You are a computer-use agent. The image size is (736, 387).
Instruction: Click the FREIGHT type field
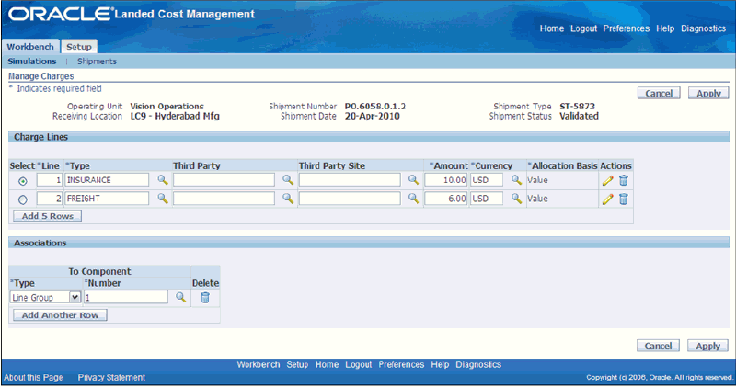tap(107, 199)
